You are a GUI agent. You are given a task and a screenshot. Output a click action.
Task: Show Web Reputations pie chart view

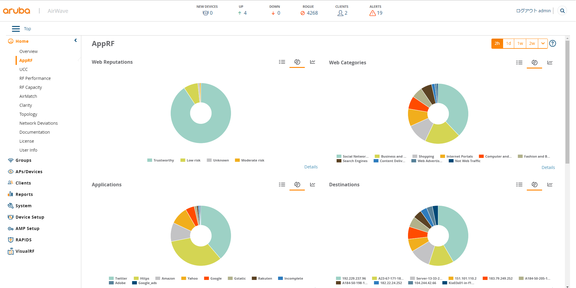tap(297, 62)
